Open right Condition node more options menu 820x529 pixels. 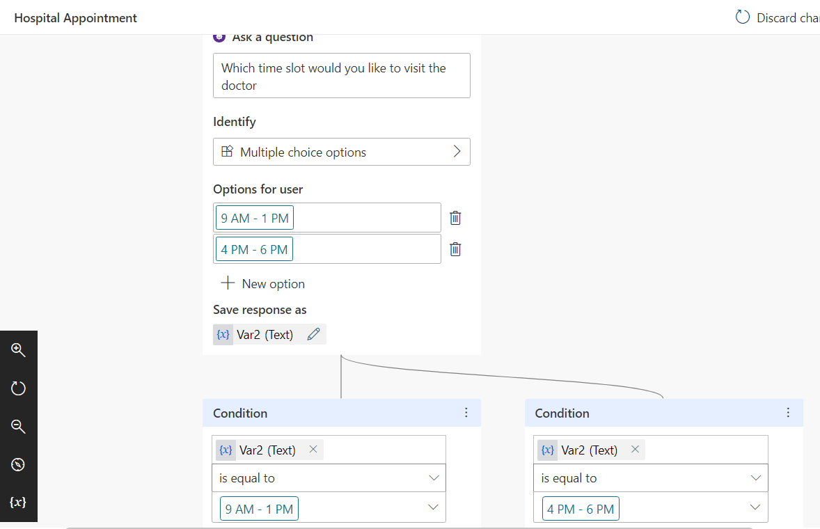pos(788,413)
